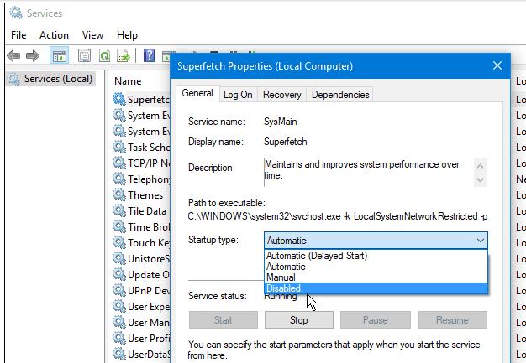Click the gear icon next to Themes
Screen dimensions: 526x363
[119, 194]
